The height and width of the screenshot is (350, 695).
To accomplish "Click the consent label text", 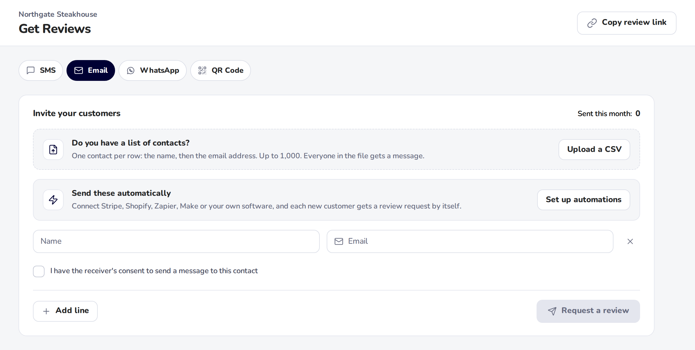I will point(154,271).
